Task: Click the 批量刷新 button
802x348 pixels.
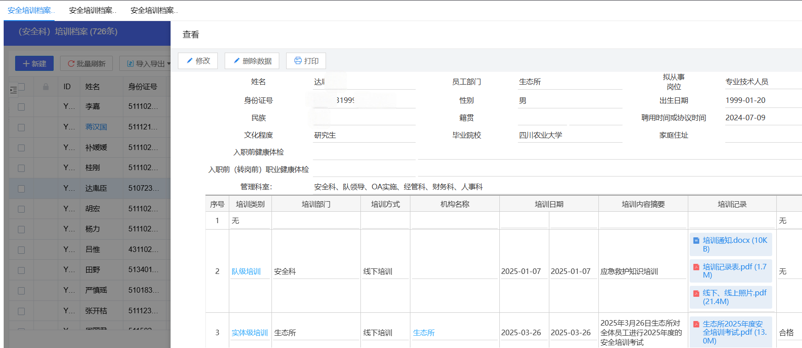Action: tap(86, 64)
